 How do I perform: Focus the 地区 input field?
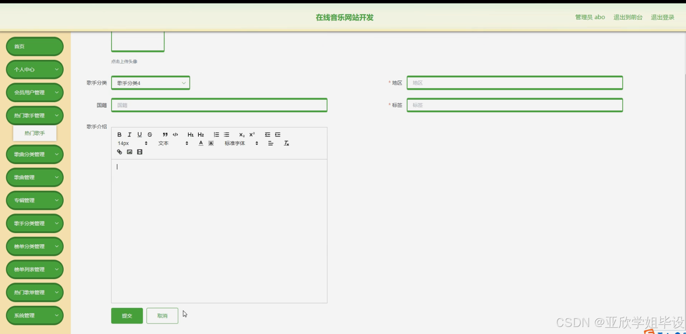[515, 83]
